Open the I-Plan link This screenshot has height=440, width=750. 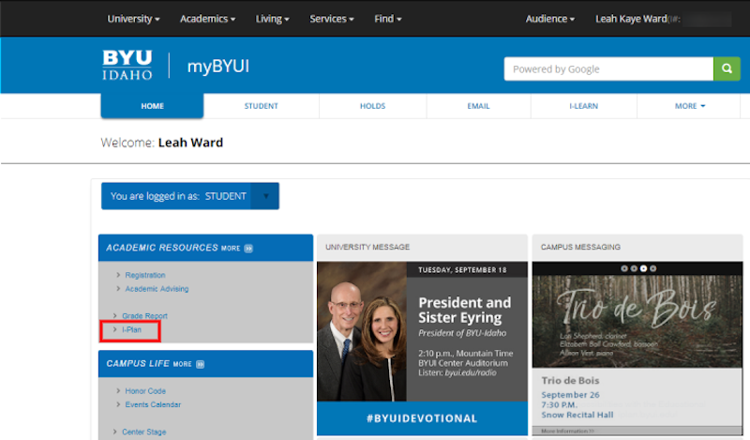(x=131, y=330)
